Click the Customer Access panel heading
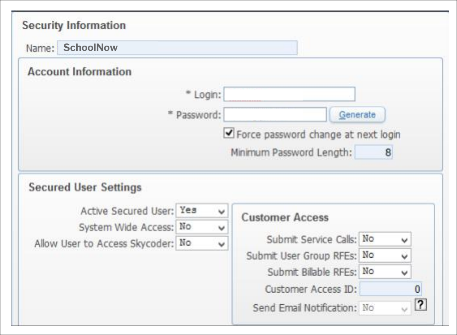Image resolution: width=457 pixels, height=335 pixels. click(x=285, y=217)
